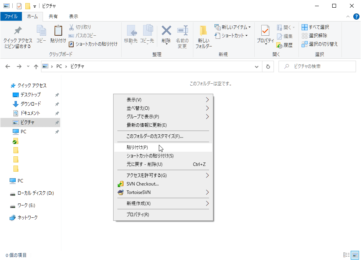Switch to details view icon in status bar
This screenshot has width=361, height=260.
click(x=346, y=255)
